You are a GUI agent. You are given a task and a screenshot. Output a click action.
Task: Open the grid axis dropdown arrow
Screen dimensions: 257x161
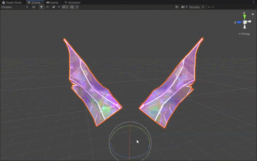click(77, 7)
